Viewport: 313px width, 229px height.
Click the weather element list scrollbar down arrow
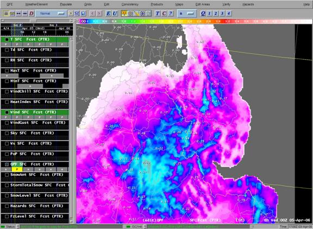[x=71, y=221]
